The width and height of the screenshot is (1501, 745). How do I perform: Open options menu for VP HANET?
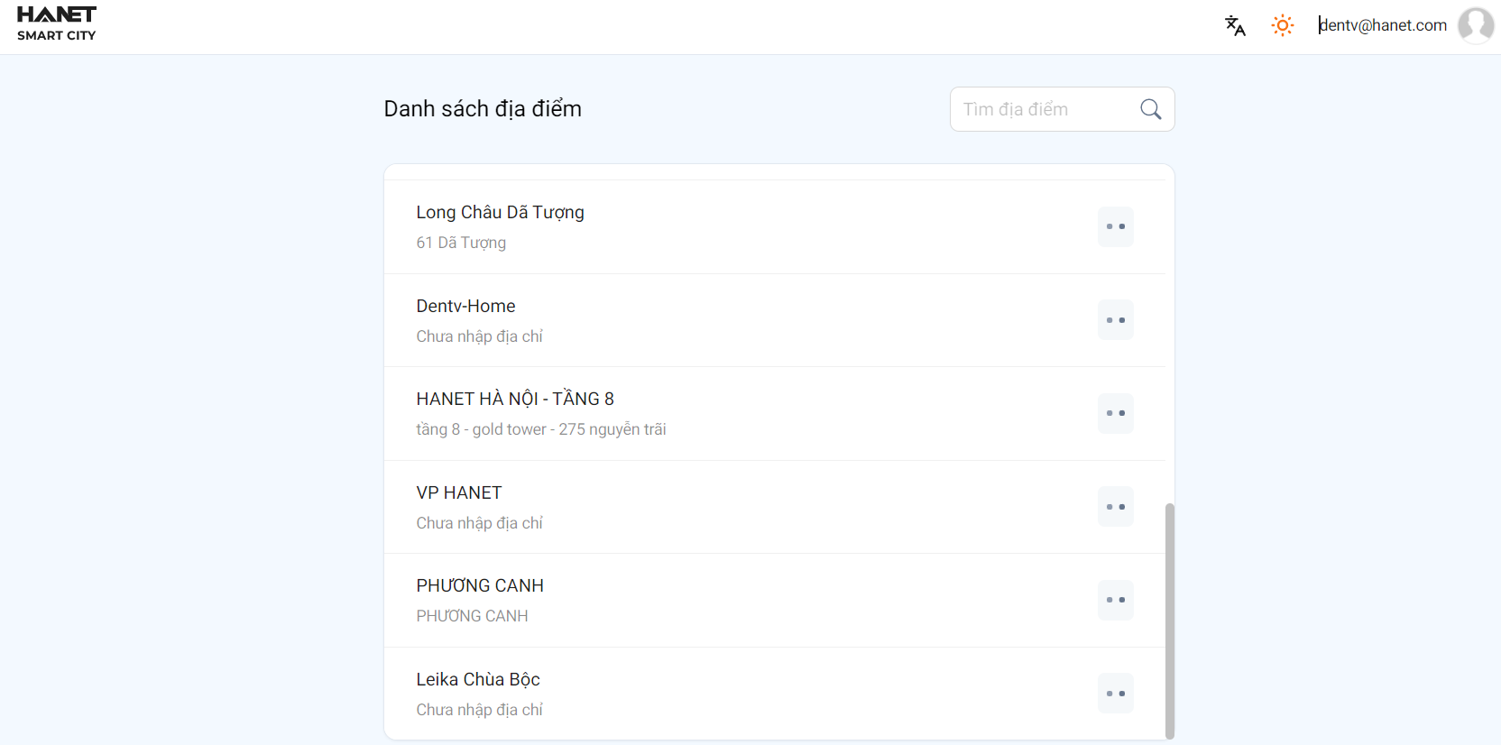[x=1116, y=507]
